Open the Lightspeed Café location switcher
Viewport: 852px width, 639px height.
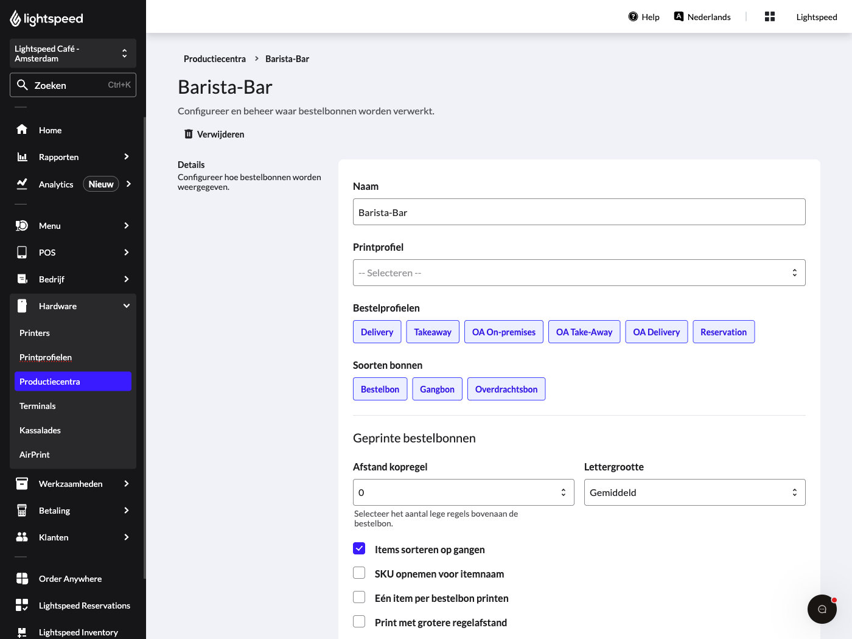click(x=73, y=54)
